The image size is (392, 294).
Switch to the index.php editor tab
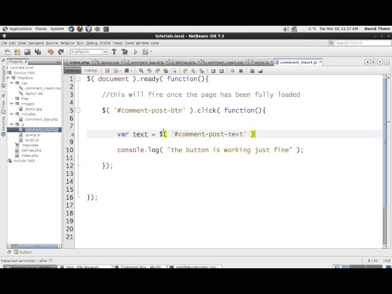click(79, 62)
